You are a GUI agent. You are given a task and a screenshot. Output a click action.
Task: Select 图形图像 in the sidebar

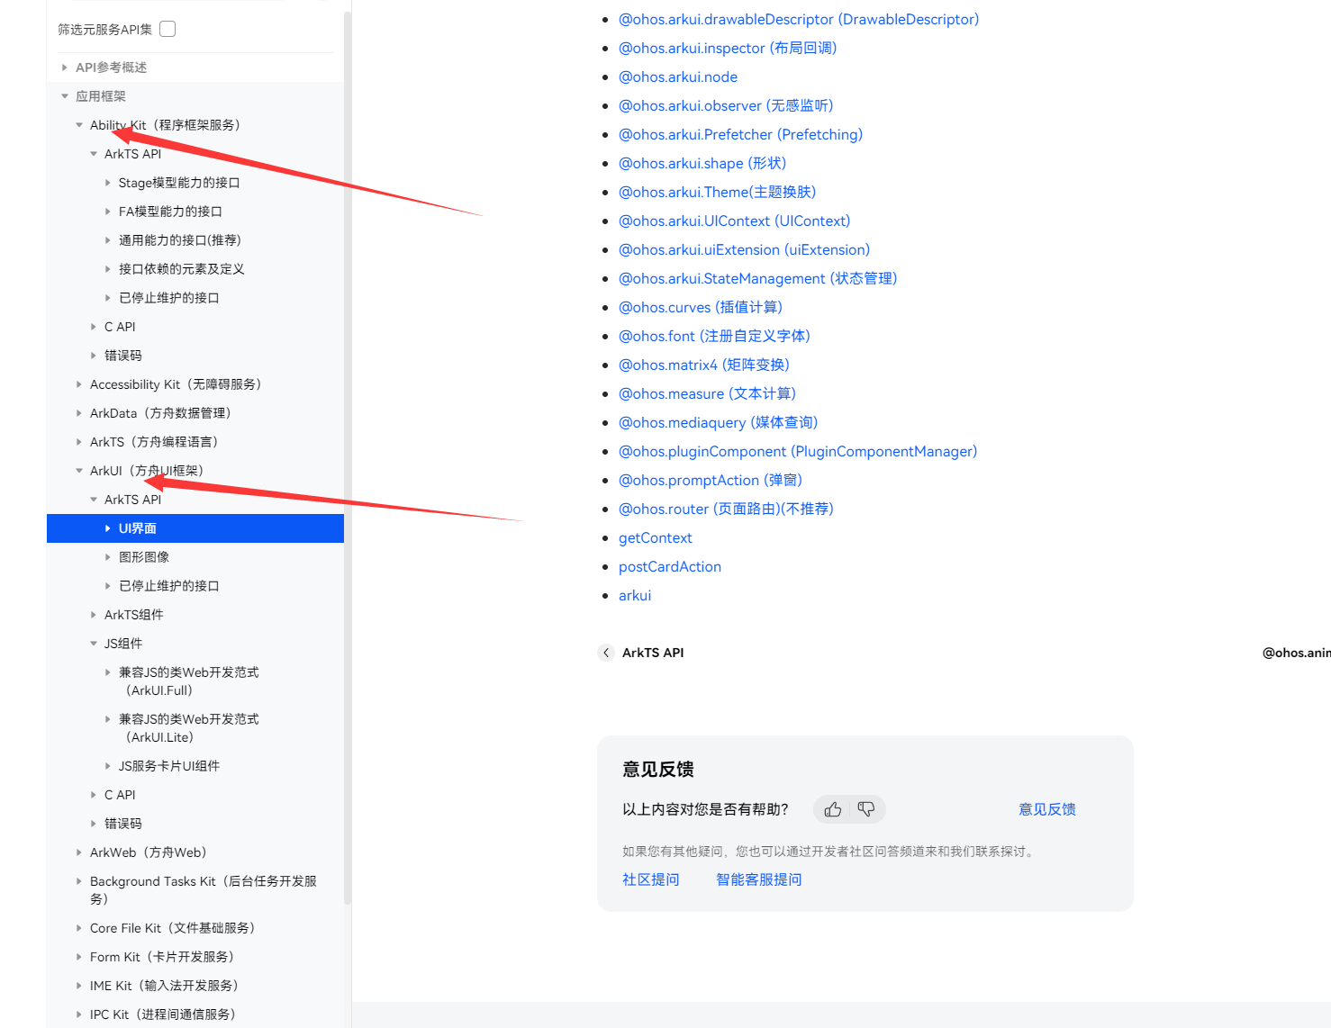click(142, 556)
